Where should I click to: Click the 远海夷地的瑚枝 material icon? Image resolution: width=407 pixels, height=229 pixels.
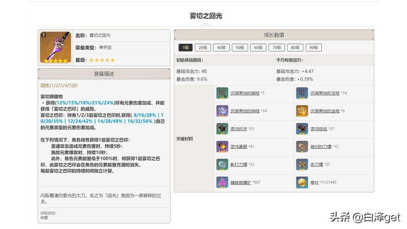[222, 93]
